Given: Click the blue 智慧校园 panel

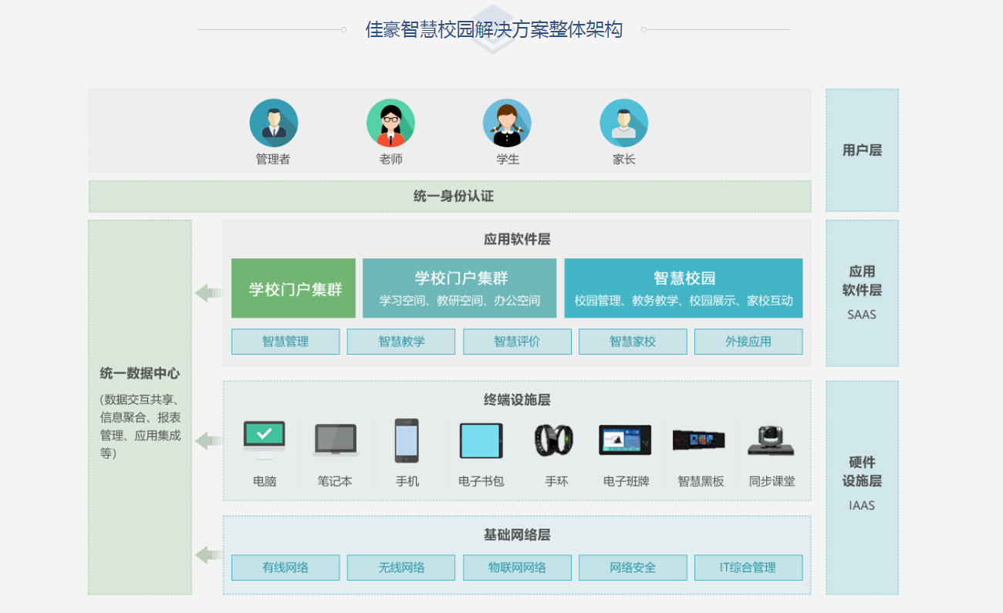Looking at the screenshot, I should (684, 288).
